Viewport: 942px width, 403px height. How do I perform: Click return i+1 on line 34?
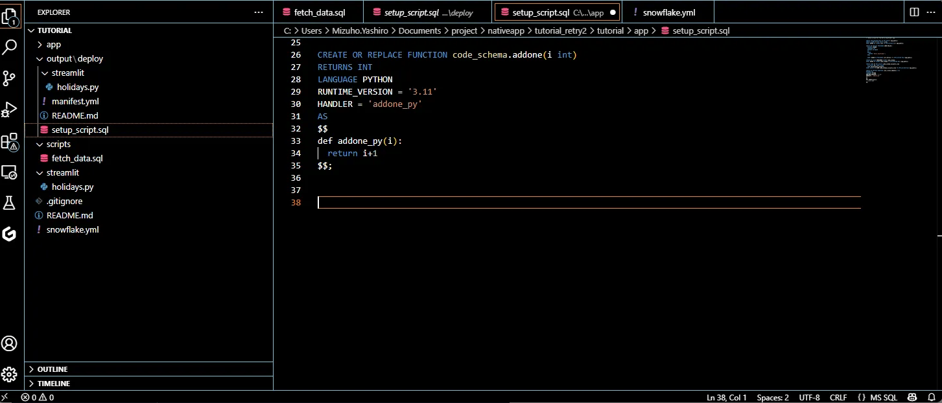tap(353, 153)
